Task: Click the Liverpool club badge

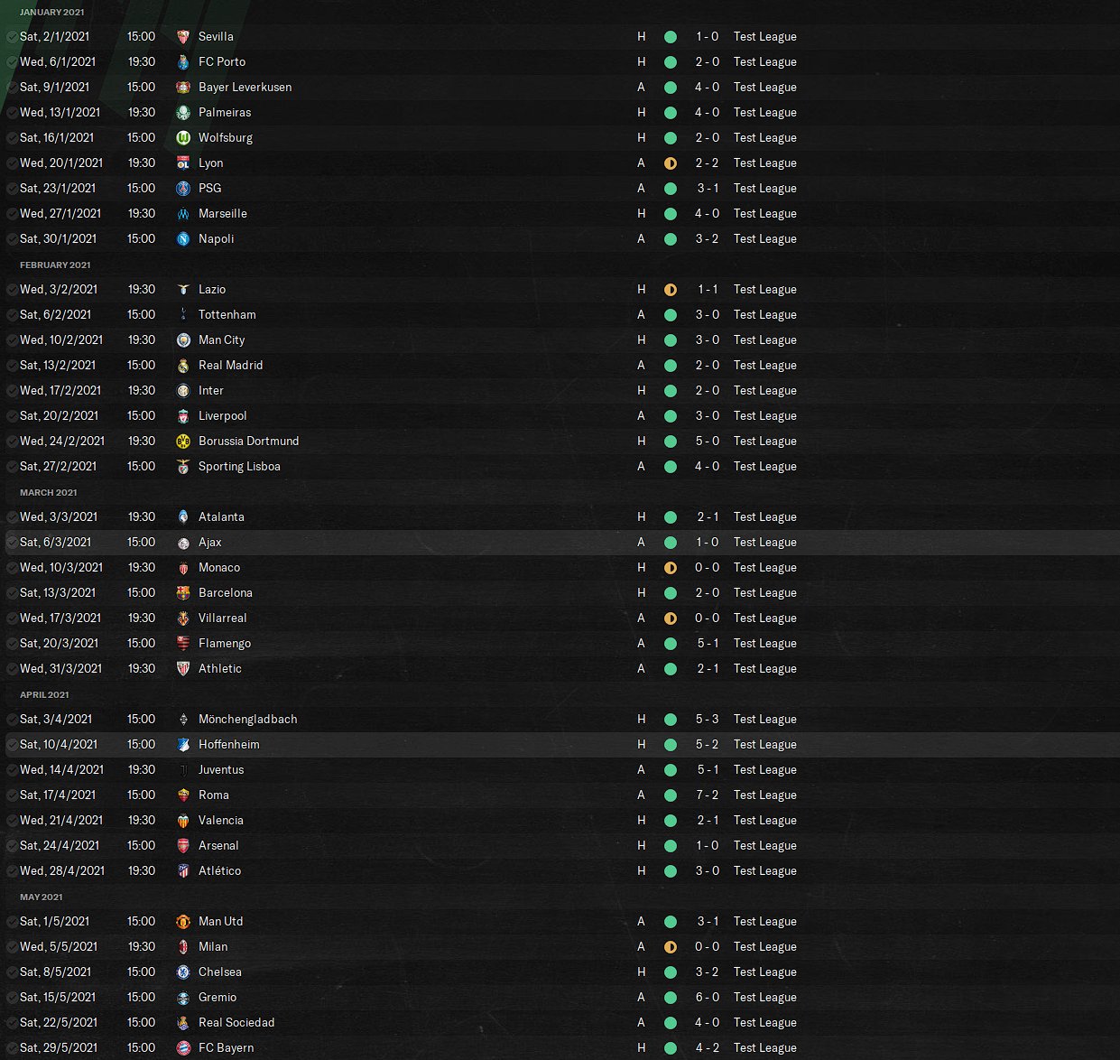Action: (183, 416)
